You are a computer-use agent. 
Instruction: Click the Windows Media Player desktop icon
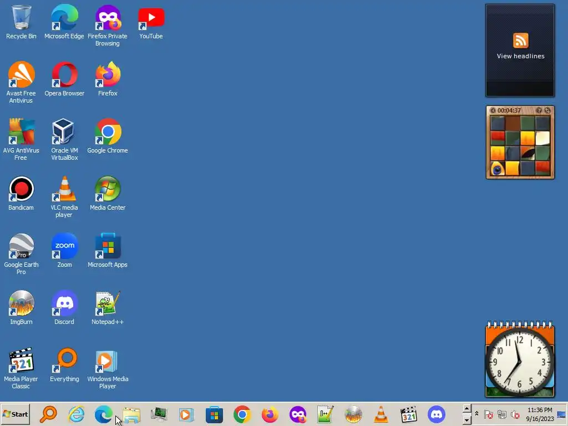pyautogui.click(x=108, y=368)
